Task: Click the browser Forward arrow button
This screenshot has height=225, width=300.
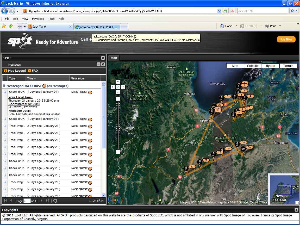Action: point(12,11)
